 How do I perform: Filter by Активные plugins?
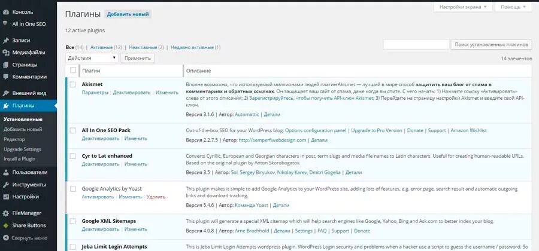(x=101, y=47)
